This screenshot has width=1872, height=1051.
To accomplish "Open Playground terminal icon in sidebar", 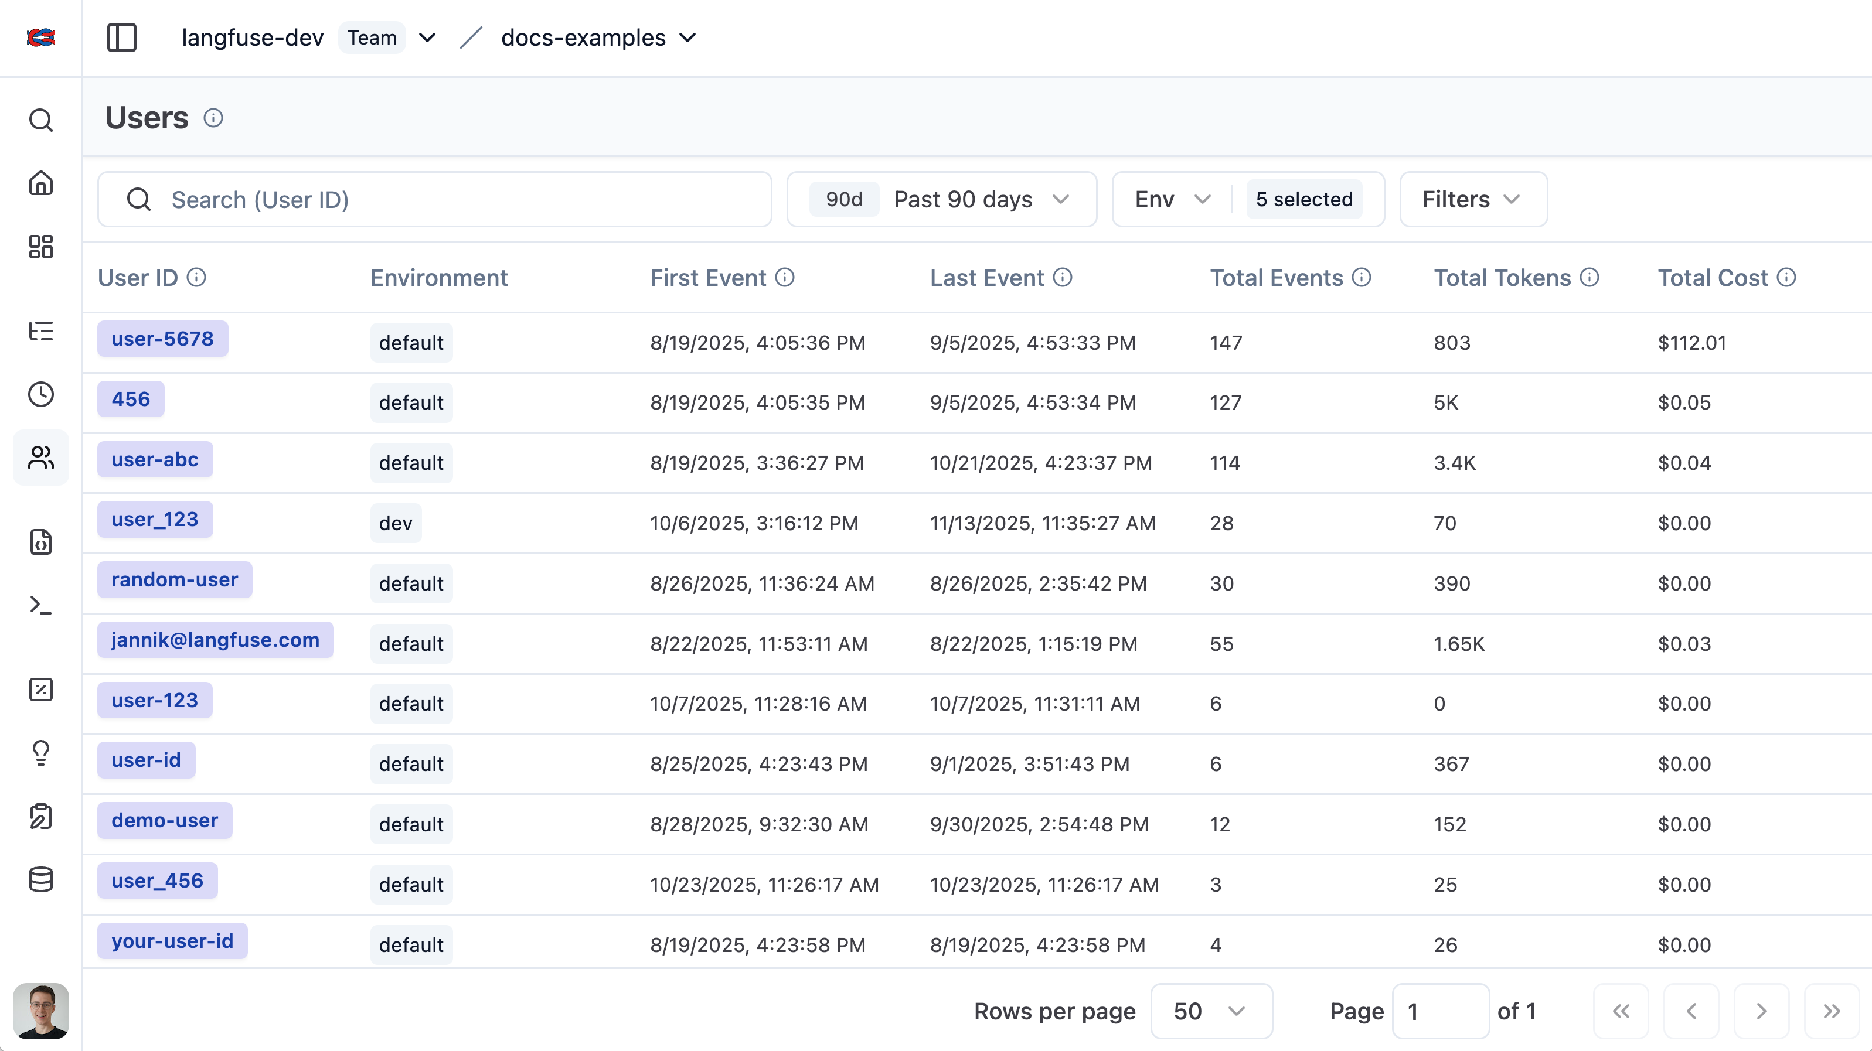I will [x=40, y=605].
